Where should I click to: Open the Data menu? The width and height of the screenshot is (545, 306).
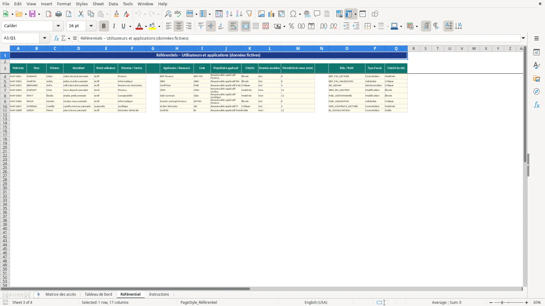coord(113,4)
